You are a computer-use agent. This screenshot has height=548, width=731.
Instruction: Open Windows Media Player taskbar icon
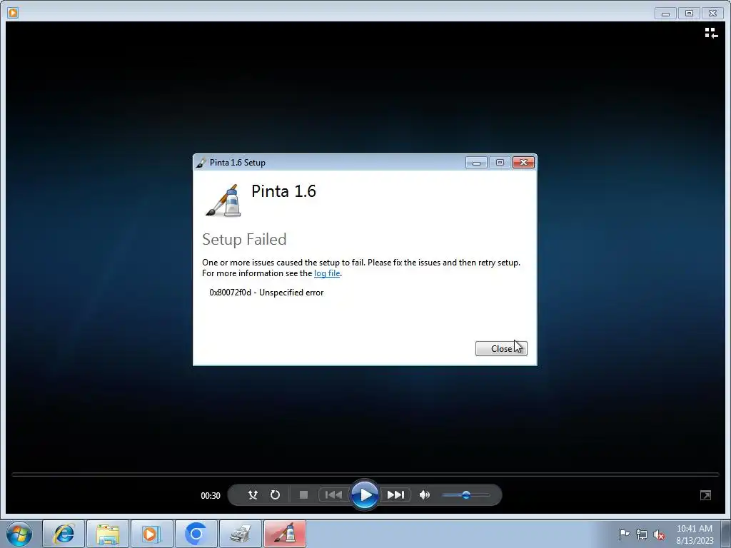[152, 534]
